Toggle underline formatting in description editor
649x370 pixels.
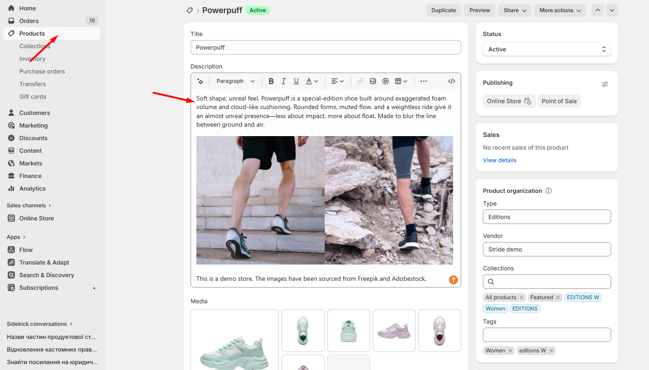tap(296, 81)
